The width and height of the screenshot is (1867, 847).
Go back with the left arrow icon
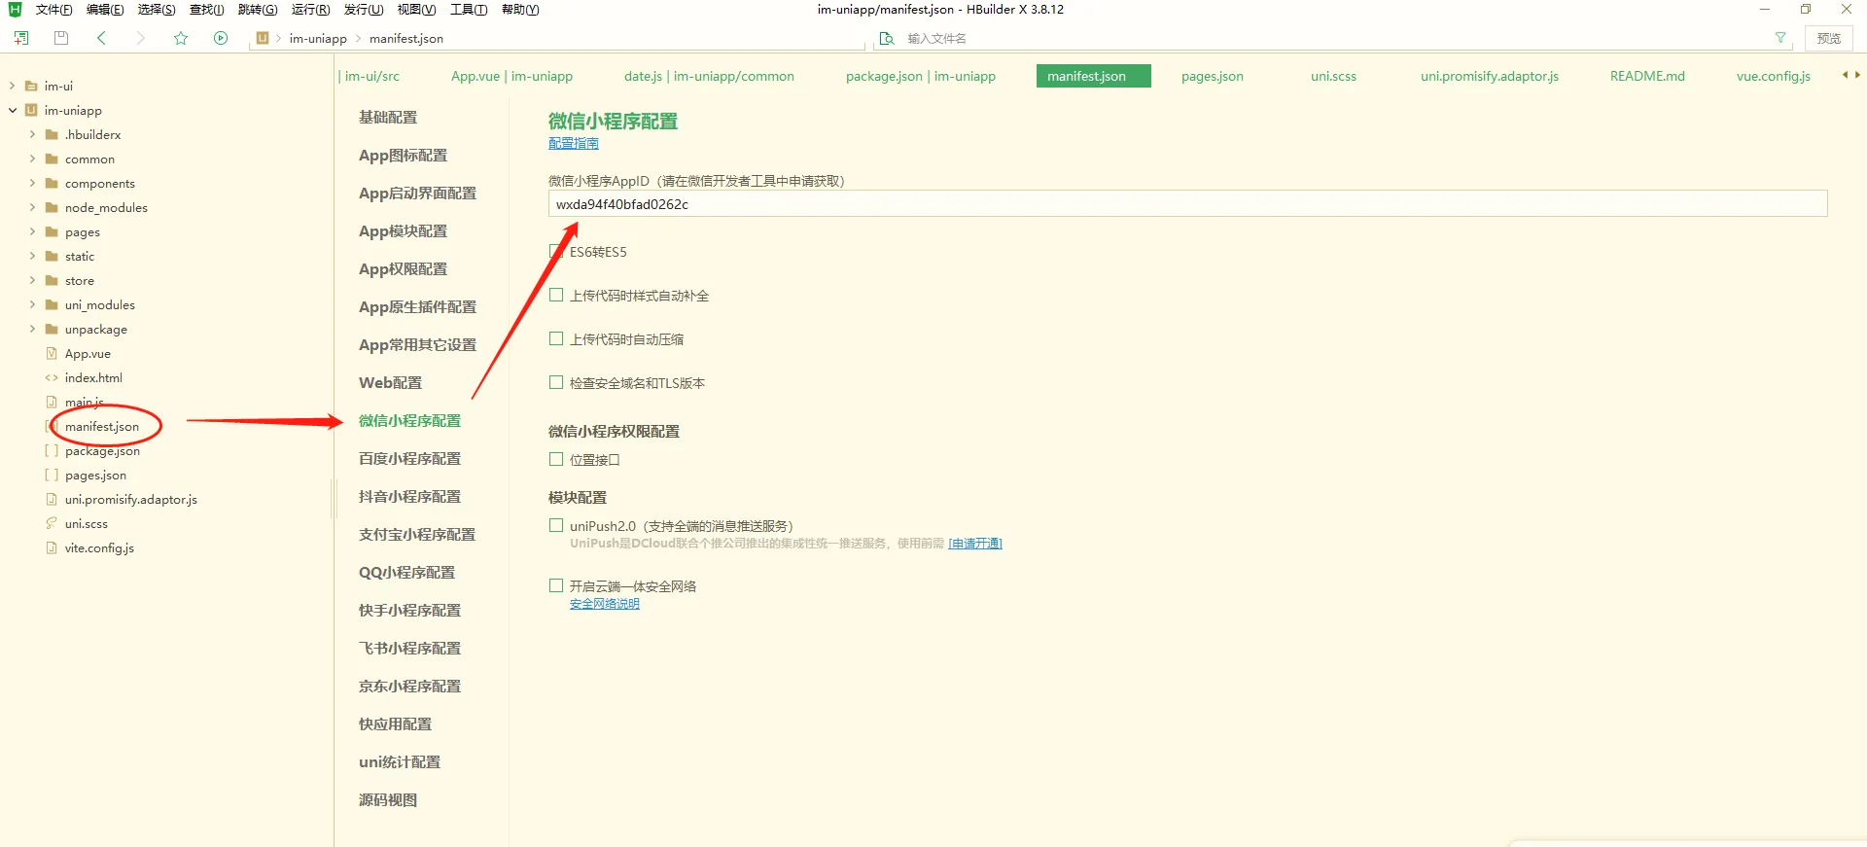click(x=101, y=38)
